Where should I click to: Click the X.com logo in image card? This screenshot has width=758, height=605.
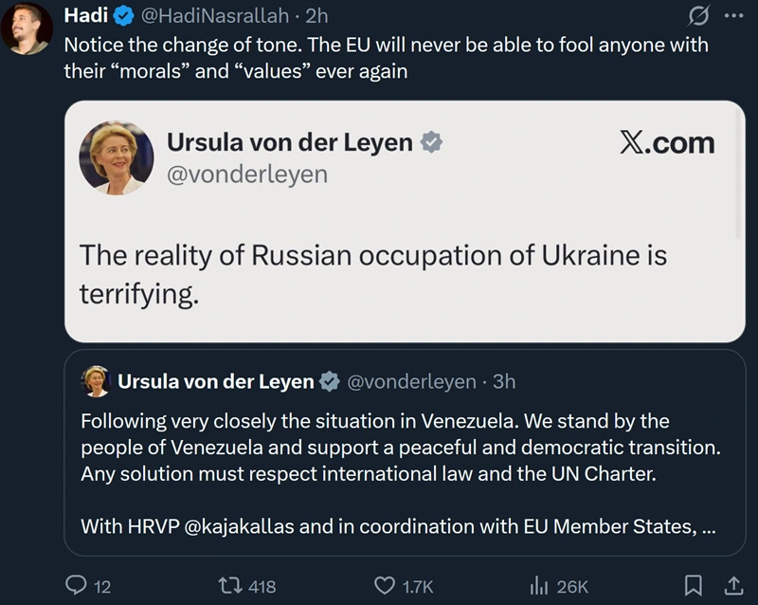tap(666, 142)
